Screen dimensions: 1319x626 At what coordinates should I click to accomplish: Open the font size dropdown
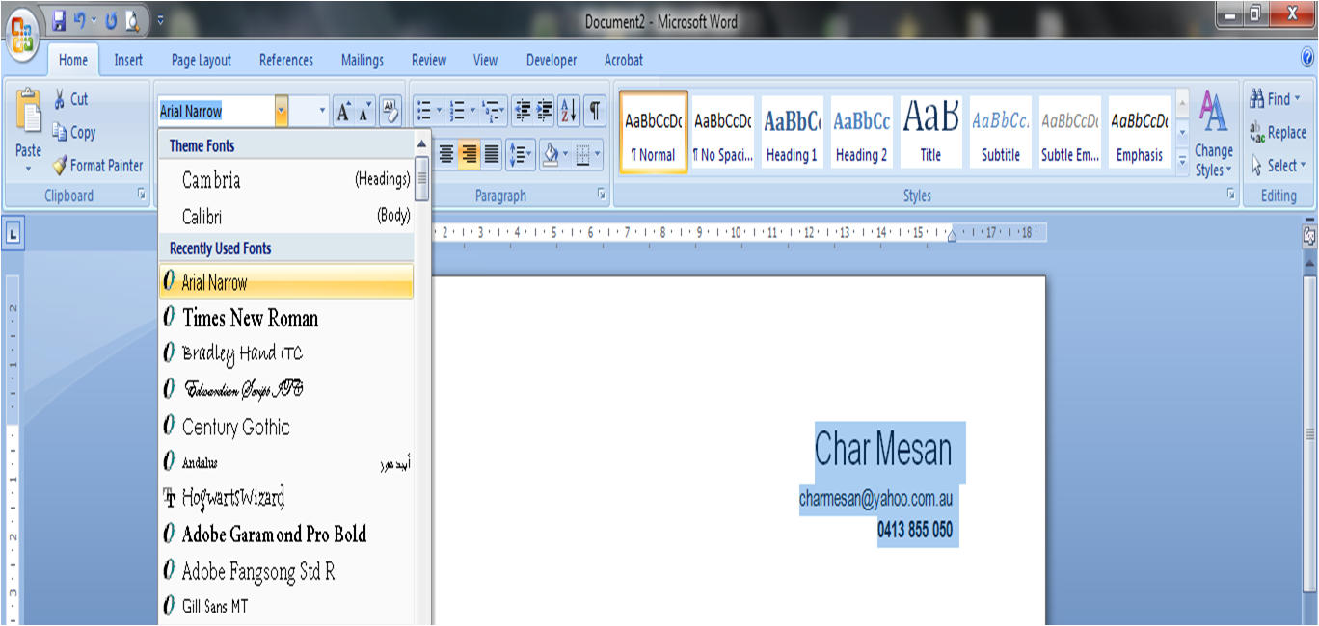click(x=322, y=112)
